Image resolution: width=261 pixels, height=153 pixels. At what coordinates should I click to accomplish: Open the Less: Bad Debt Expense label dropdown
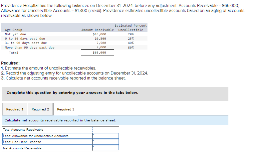tap(47, 142)
